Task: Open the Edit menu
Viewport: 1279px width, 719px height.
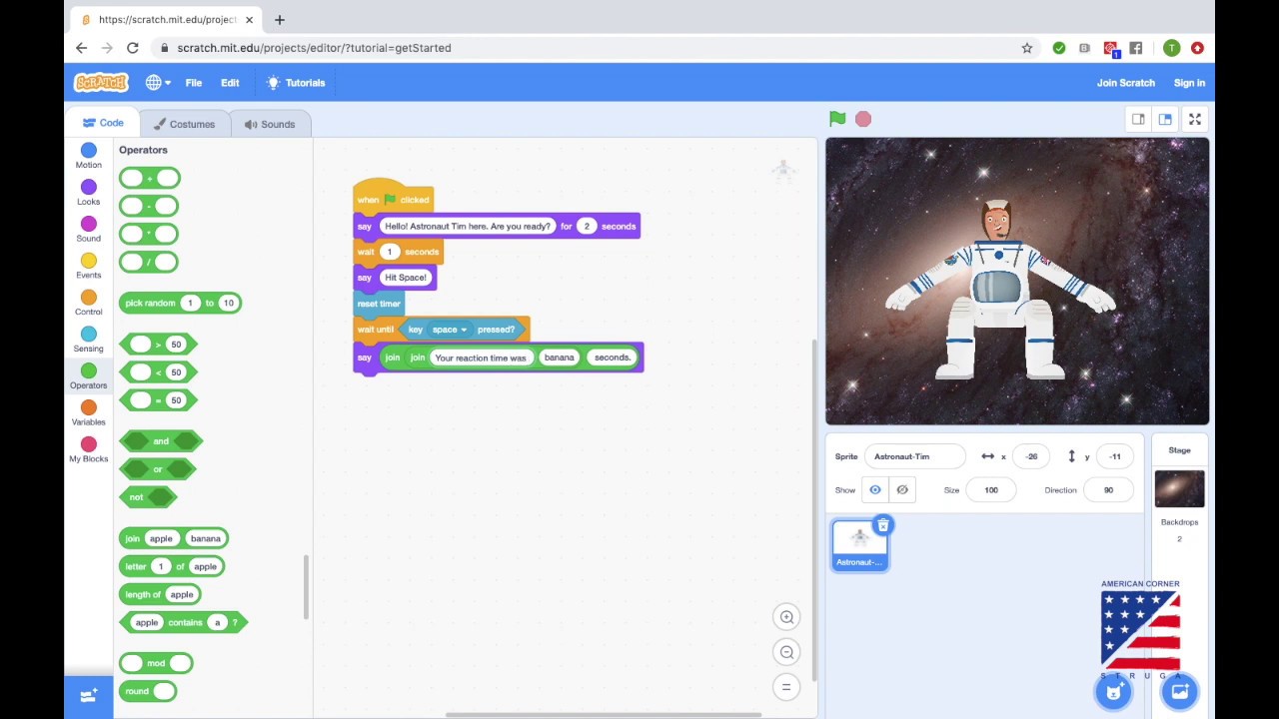Action: (230, 83)
